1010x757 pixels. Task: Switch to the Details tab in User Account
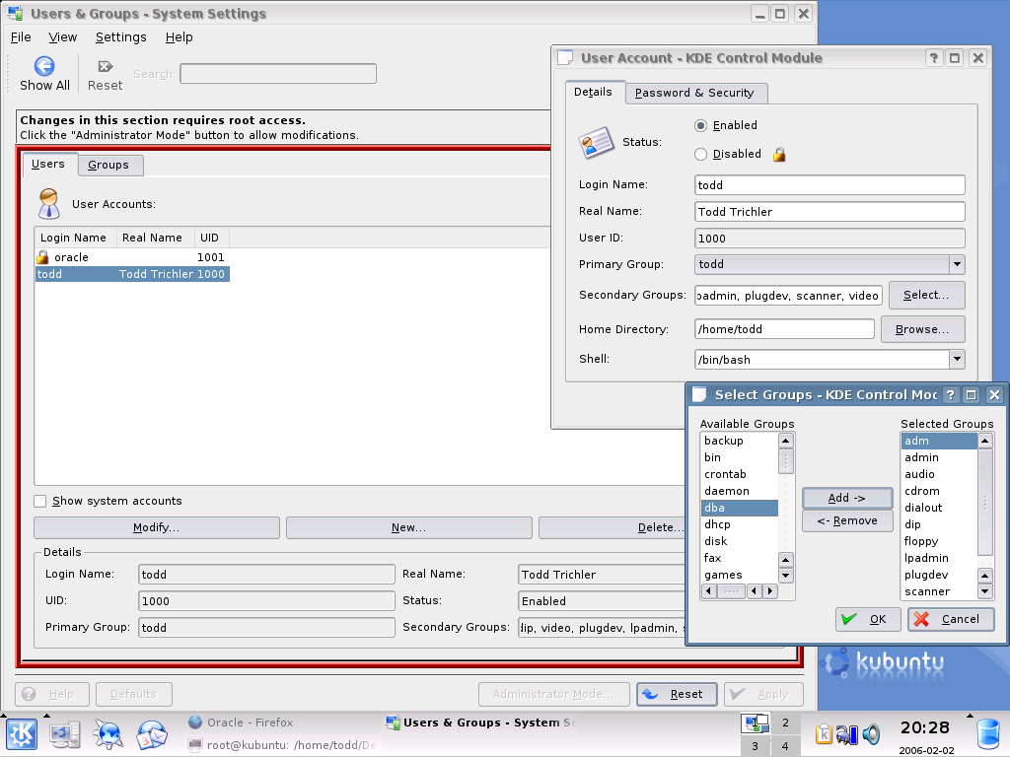point(593,92)
